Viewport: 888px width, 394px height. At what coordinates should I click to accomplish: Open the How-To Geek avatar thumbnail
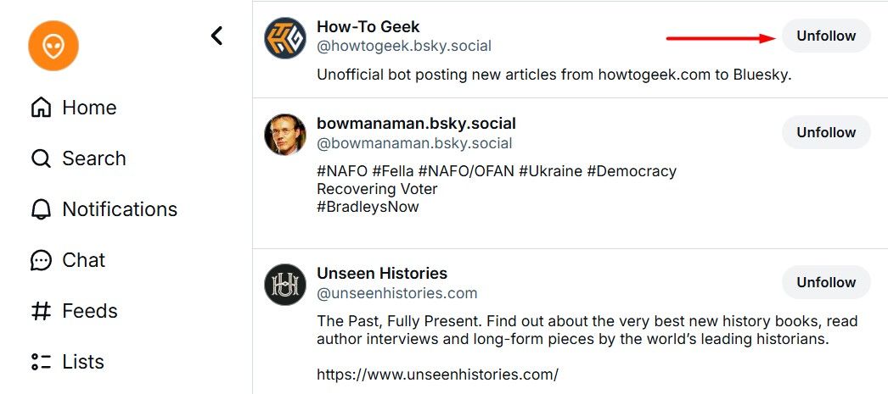[285, 38]
